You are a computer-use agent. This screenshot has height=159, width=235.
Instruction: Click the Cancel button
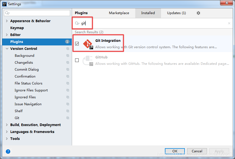point(197,151)
